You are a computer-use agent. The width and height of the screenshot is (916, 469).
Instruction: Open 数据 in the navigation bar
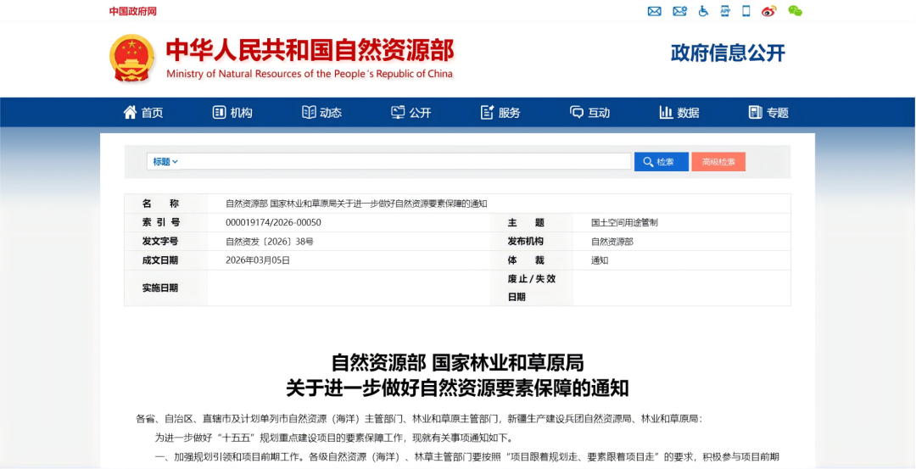tap(679, 113)
